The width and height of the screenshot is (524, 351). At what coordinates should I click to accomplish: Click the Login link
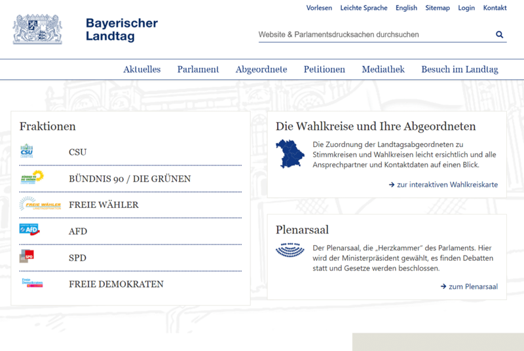coord(466,8)
